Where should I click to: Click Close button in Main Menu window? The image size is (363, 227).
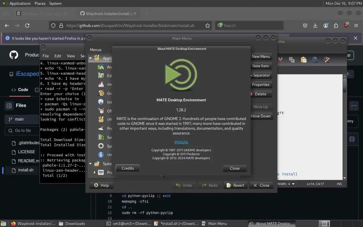click(261, 185)
